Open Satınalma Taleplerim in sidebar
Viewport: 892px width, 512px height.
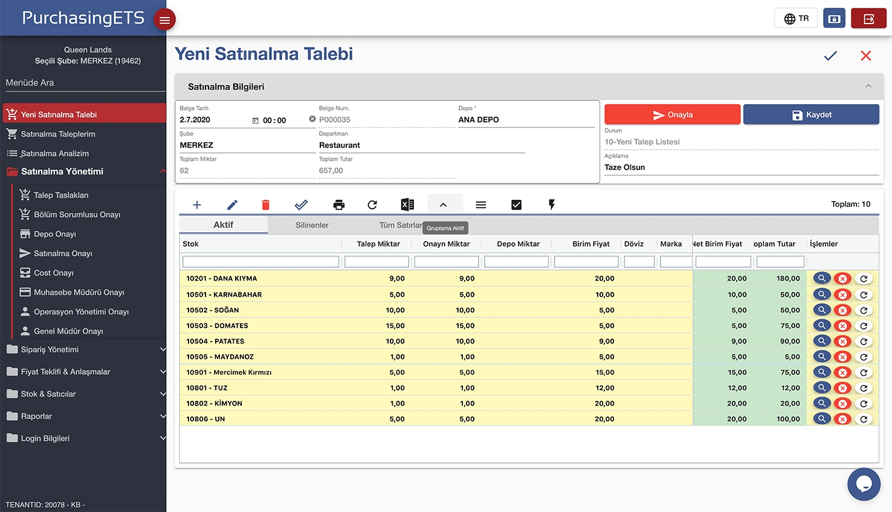58,134
